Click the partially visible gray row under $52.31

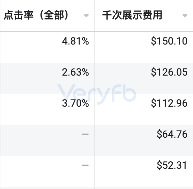[144, 188]
